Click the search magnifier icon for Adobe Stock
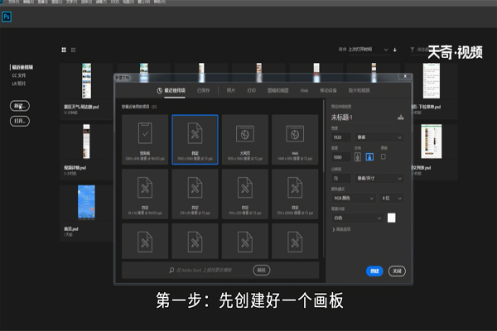This screenshot has height=331, width=497. tap(171, 271)
